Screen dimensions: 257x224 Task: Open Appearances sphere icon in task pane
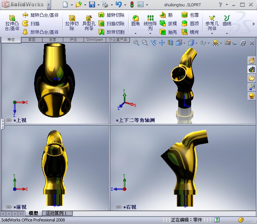[251, 96]
